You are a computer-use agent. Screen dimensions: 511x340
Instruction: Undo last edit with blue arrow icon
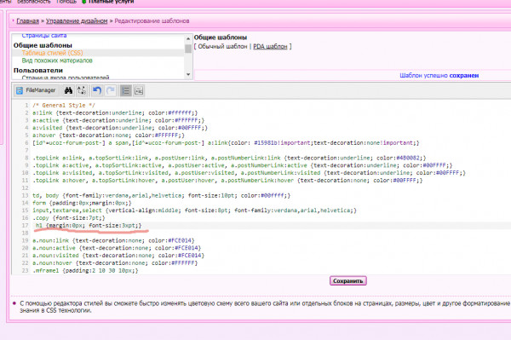pos(97,90)
